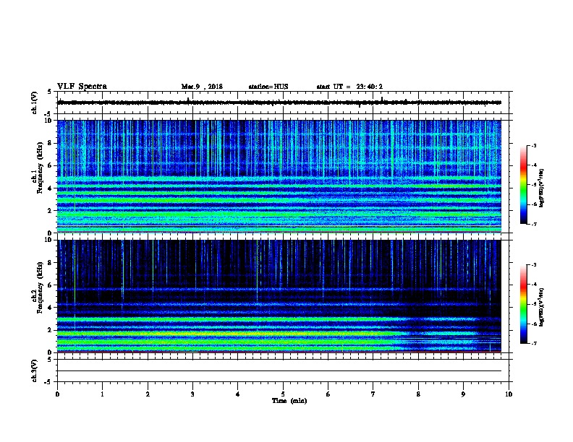Select the "start UT = 23:40: 2" text

click(x=349, y=87)
